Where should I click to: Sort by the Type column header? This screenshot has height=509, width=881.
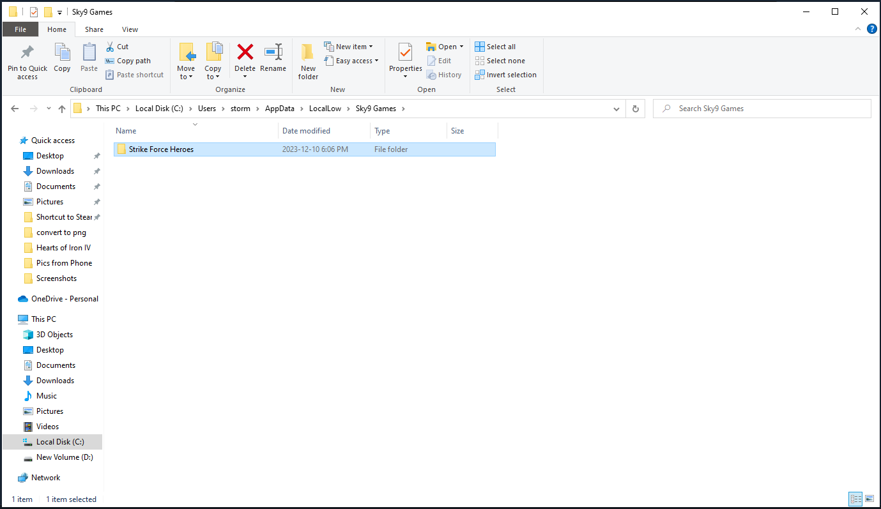409,131
